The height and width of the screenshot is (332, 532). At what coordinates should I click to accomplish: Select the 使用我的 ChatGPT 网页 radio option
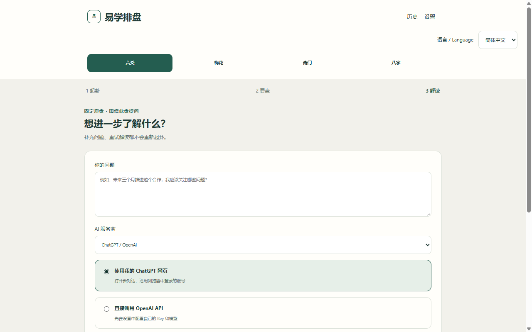click(106, 271)
